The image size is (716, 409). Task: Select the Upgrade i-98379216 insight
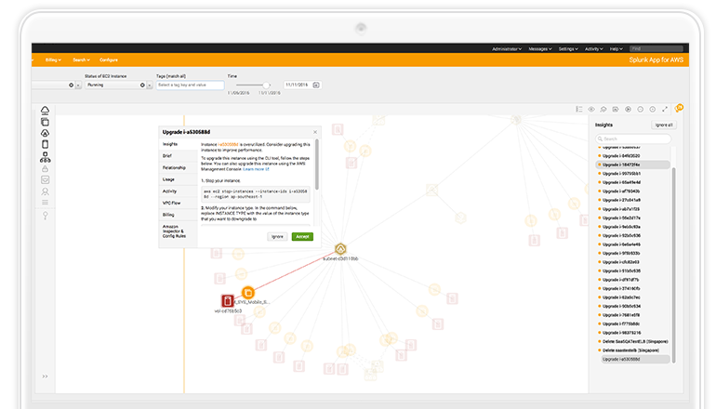point(633,333)
